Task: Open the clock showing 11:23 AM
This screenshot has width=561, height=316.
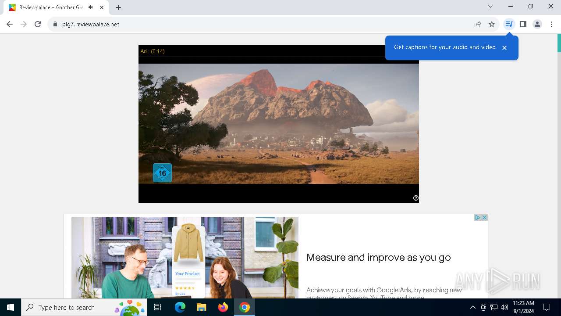Action: [523, 307]
